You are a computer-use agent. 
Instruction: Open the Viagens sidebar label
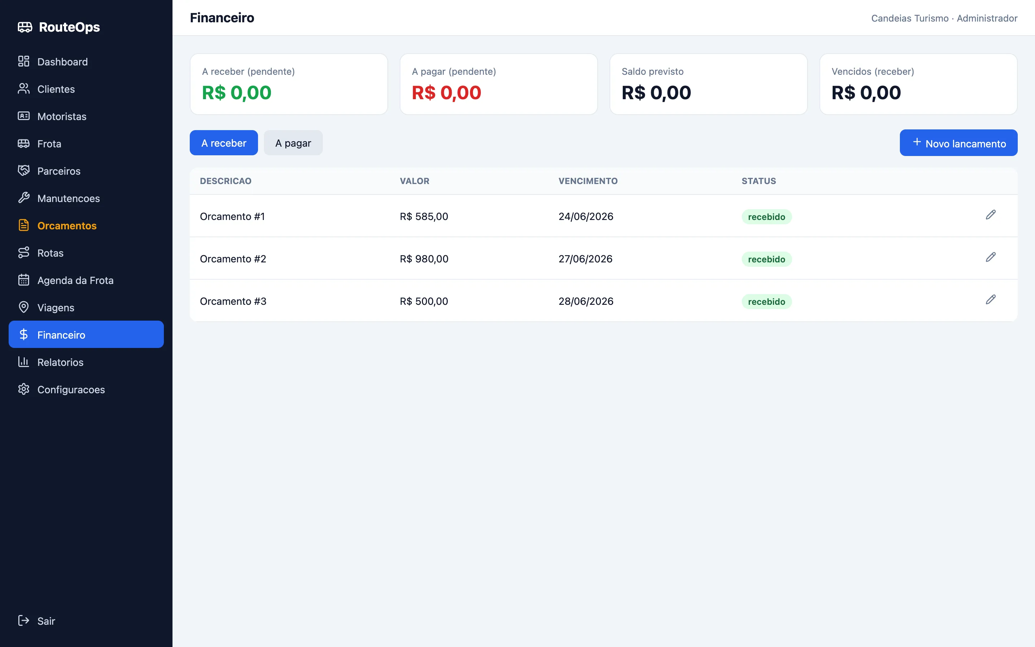click(56, 308)
